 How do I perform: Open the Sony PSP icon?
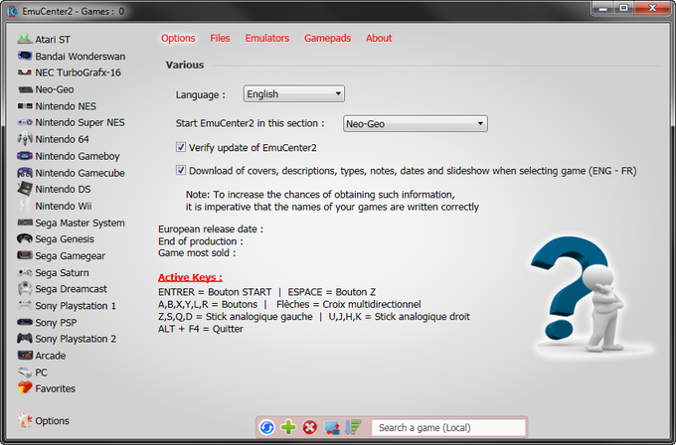click(25, 322)
